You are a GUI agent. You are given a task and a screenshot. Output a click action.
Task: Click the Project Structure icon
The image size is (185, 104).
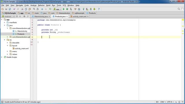79,9
